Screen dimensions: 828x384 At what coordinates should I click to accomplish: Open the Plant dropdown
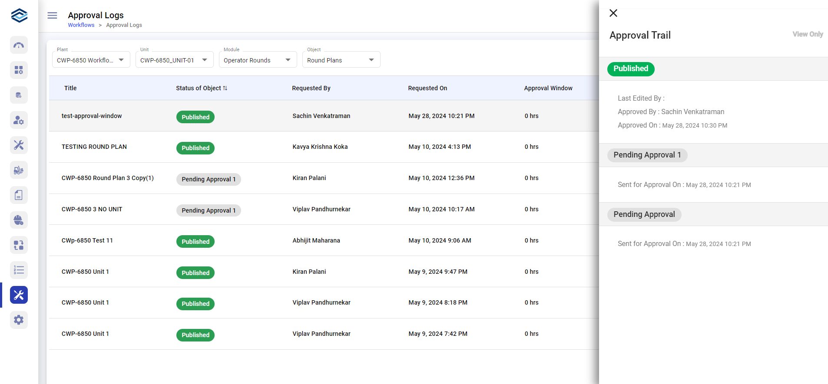[91, 60]
